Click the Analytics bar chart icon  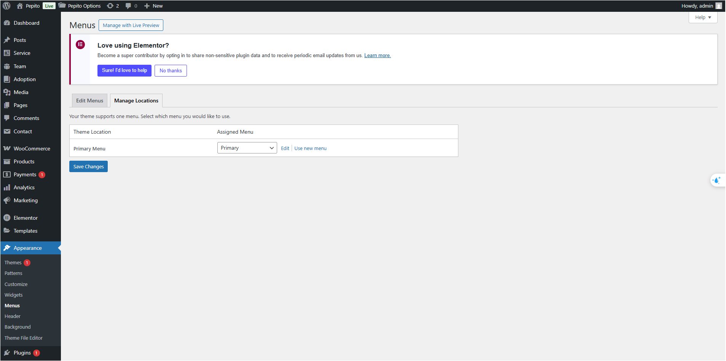(x=7, y=187)
